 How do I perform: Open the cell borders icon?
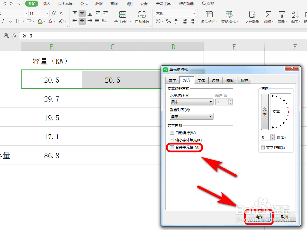(x=19, y=21)
